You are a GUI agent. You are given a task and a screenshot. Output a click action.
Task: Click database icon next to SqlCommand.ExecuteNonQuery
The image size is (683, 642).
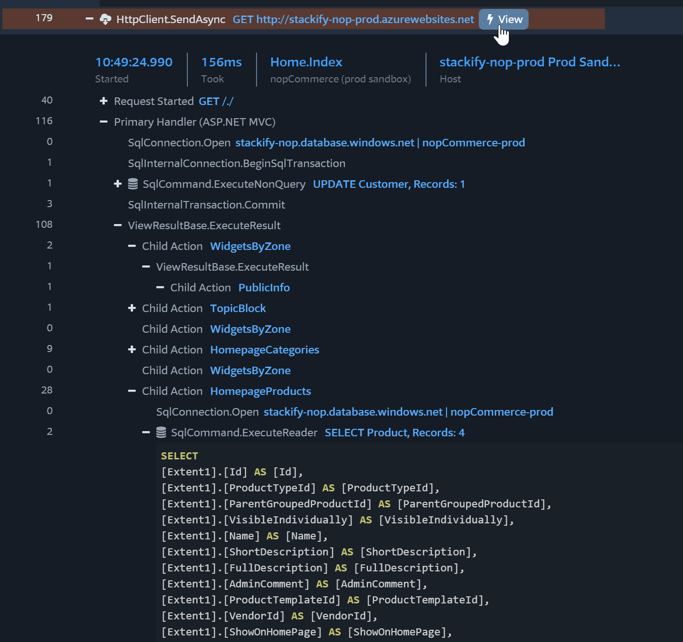(x=133, y=184)
